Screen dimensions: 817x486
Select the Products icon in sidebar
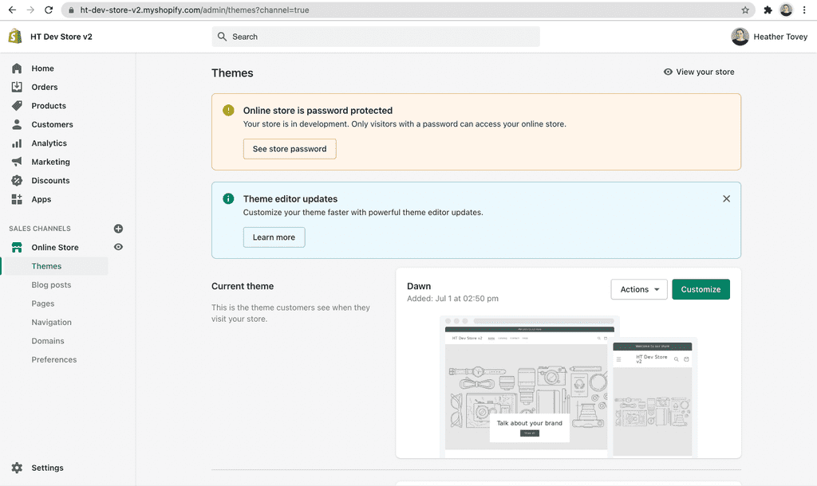click(x=16, y=105)
